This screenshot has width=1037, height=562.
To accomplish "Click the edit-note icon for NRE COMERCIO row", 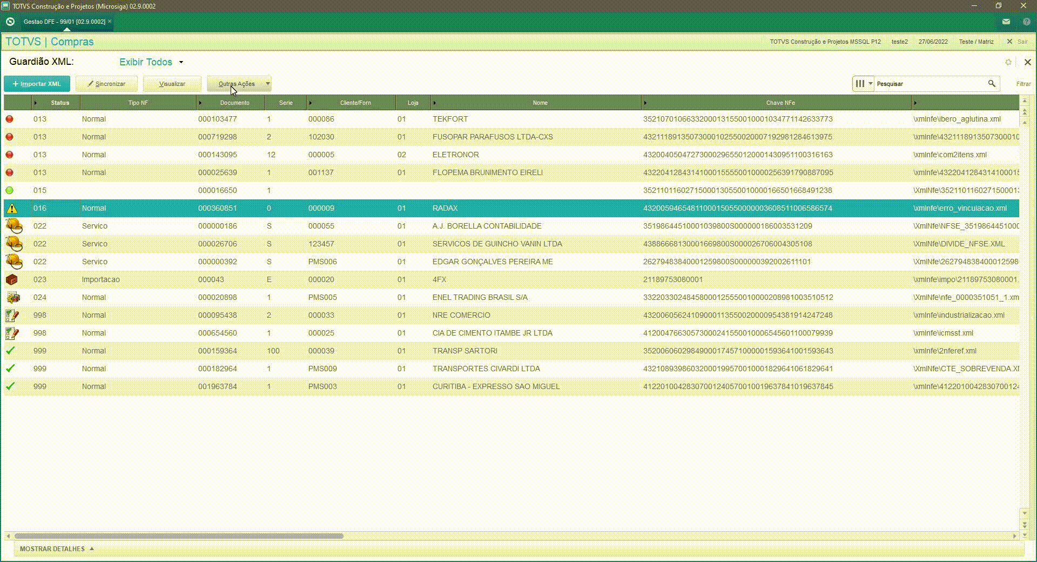I will pyautogui.click(x=12, y=315).
